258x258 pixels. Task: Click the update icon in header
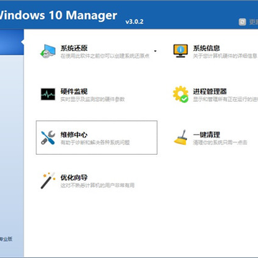point(242,22)
